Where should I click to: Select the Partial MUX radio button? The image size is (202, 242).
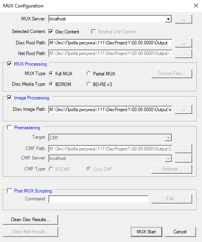tap(88, 73)
